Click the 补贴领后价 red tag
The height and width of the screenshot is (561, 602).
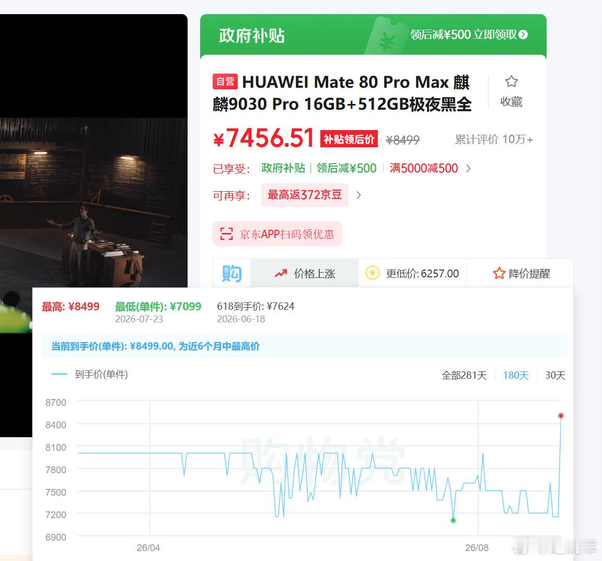(x=349, y=139)
